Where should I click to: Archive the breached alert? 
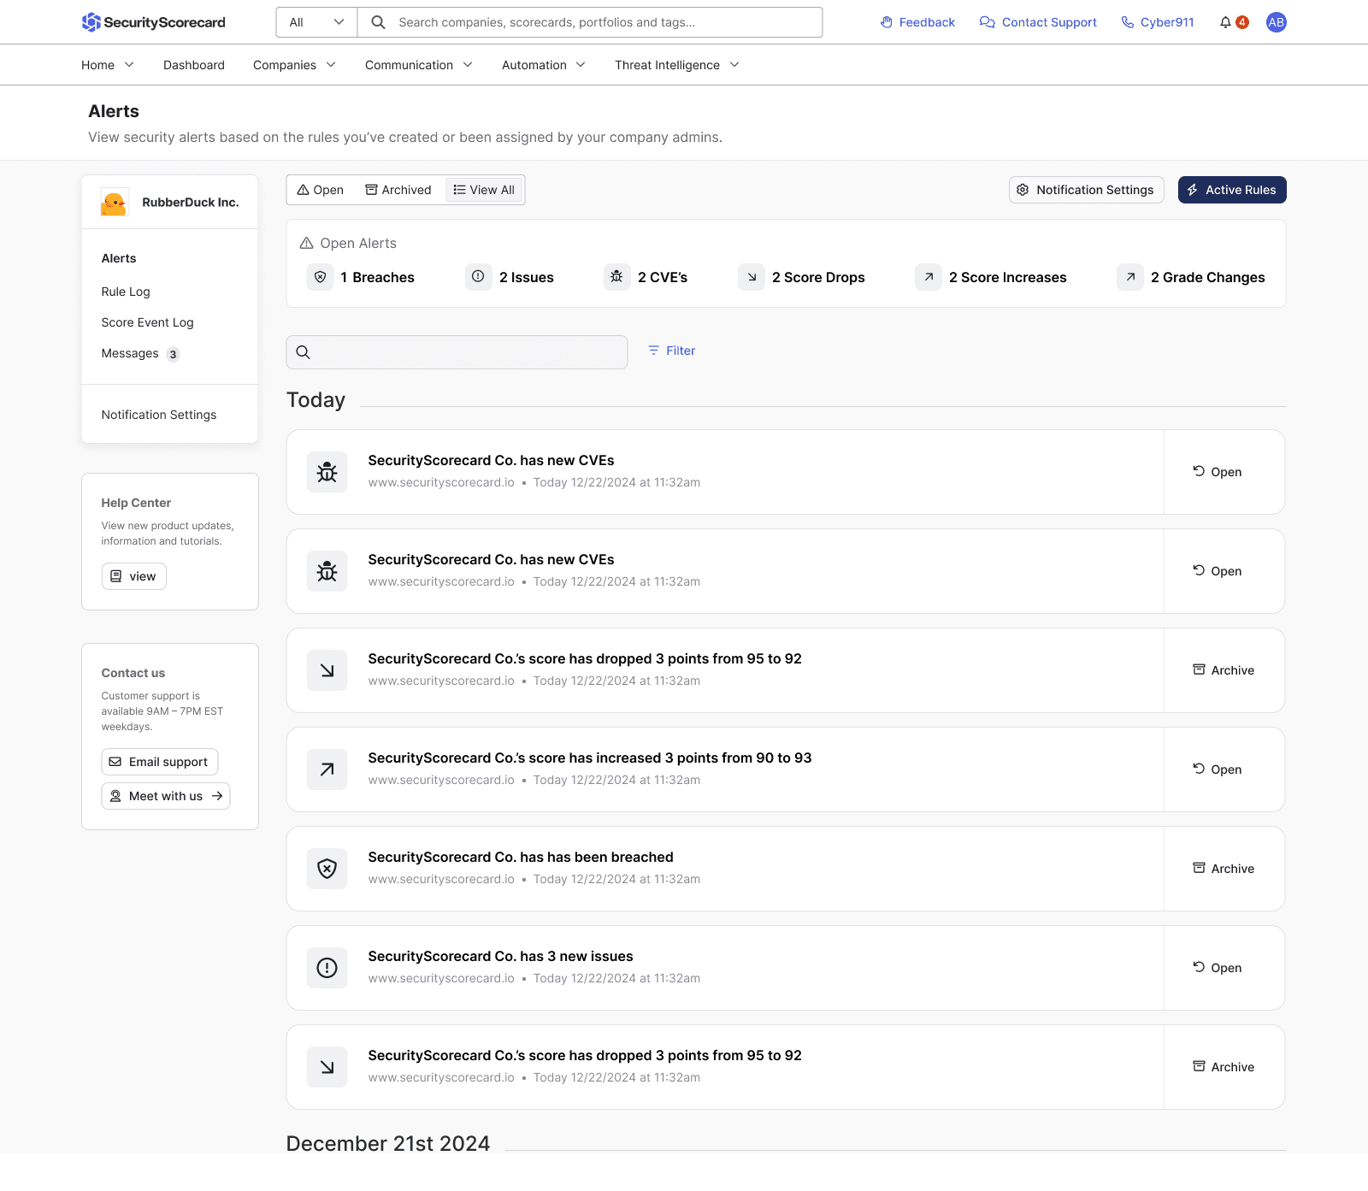(x=1224, y=869)
